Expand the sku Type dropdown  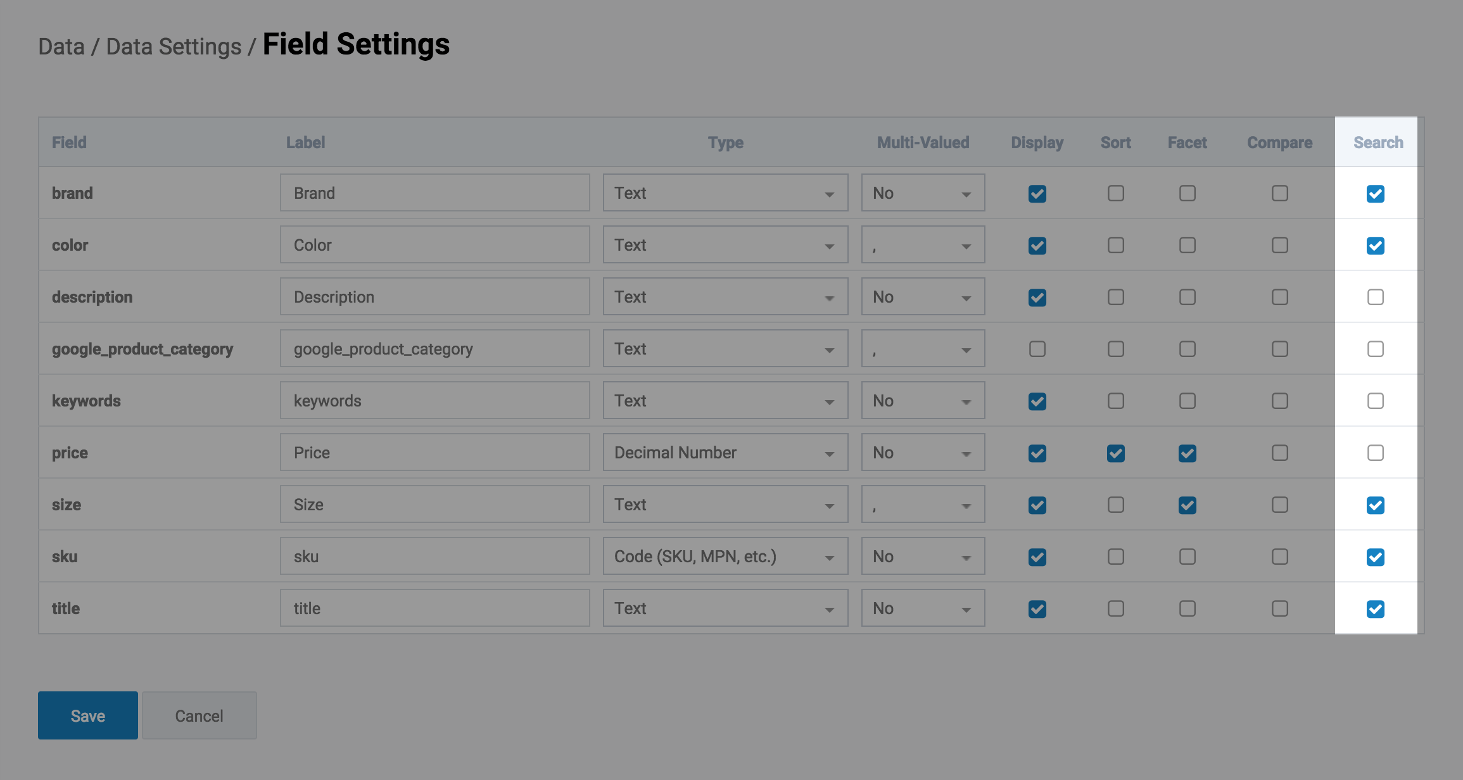(725, 557)
